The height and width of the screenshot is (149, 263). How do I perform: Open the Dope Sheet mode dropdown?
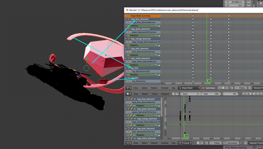(x=189, y=88)
